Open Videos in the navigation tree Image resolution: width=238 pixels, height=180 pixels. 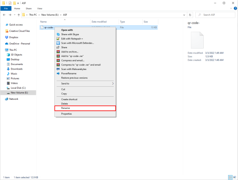coord(14,83)
